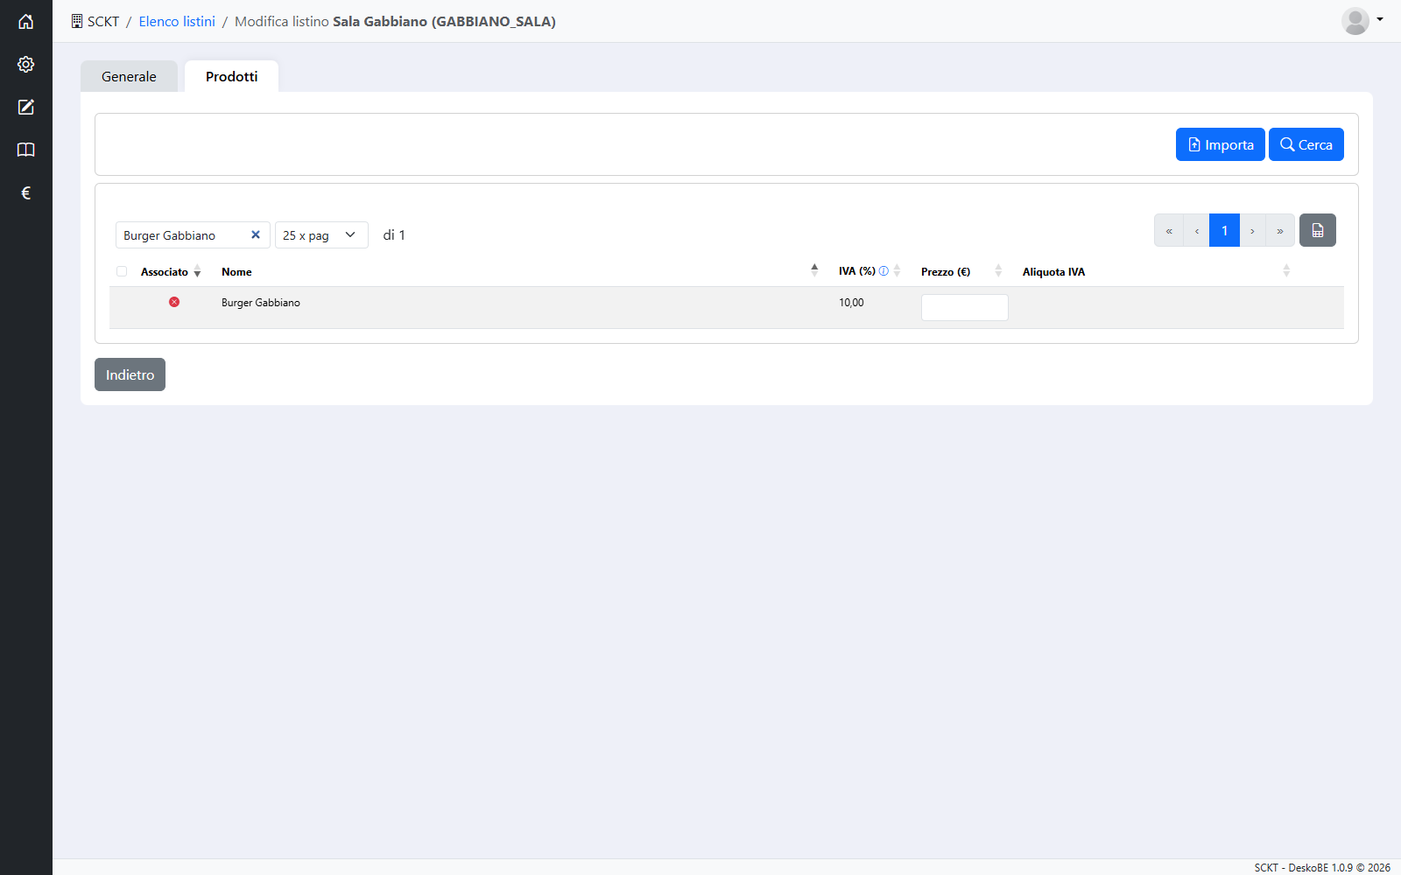This screenshot has height=875, width=1401.
Task: Click the IVA info circle icon
Action: 884,271
